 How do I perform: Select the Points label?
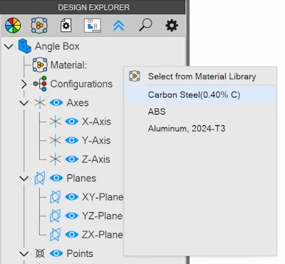pyautogui.click(x=80, y=253)
